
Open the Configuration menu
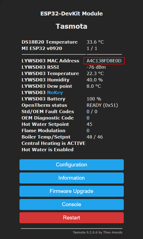click(72, 164)
